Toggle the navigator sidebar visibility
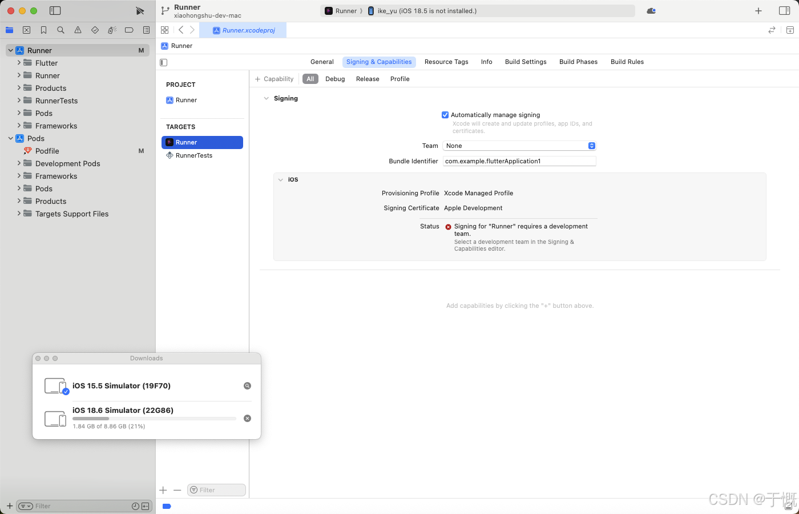Viewport: 799px width, 514px height. (55, 11)
